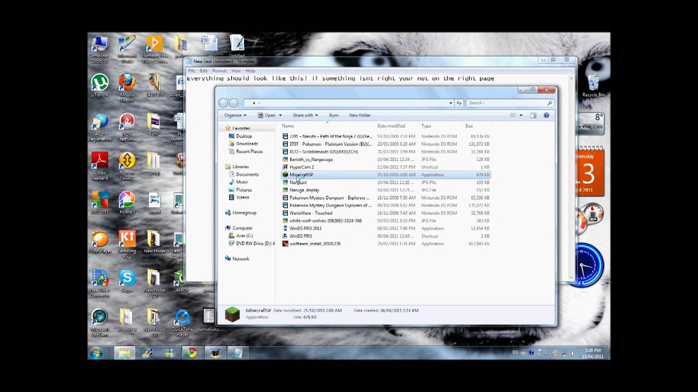The height and width of the screenshot is (392, 698).
Task: Select the Barioth_vs_Nargacuga image file
Action: coord(386,160)
